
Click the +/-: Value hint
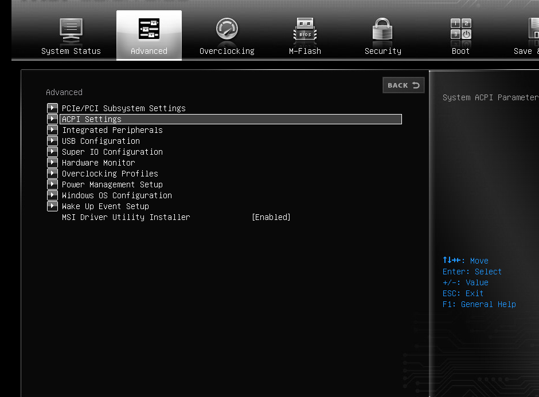click(x=466, y=282)
